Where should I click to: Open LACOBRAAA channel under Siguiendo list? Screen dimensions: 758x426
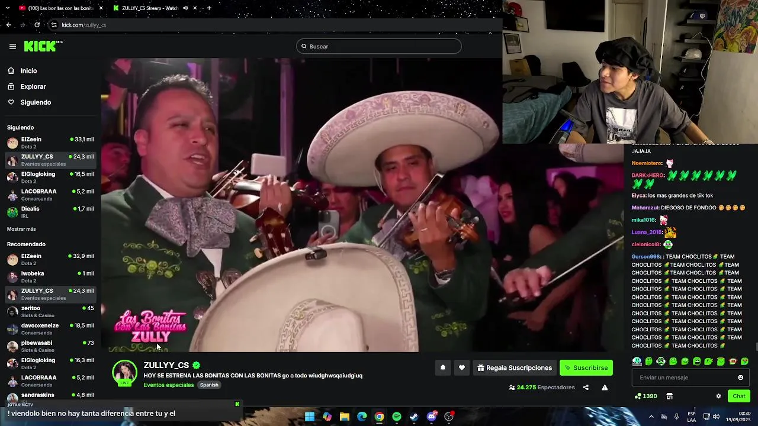point(50,195)
